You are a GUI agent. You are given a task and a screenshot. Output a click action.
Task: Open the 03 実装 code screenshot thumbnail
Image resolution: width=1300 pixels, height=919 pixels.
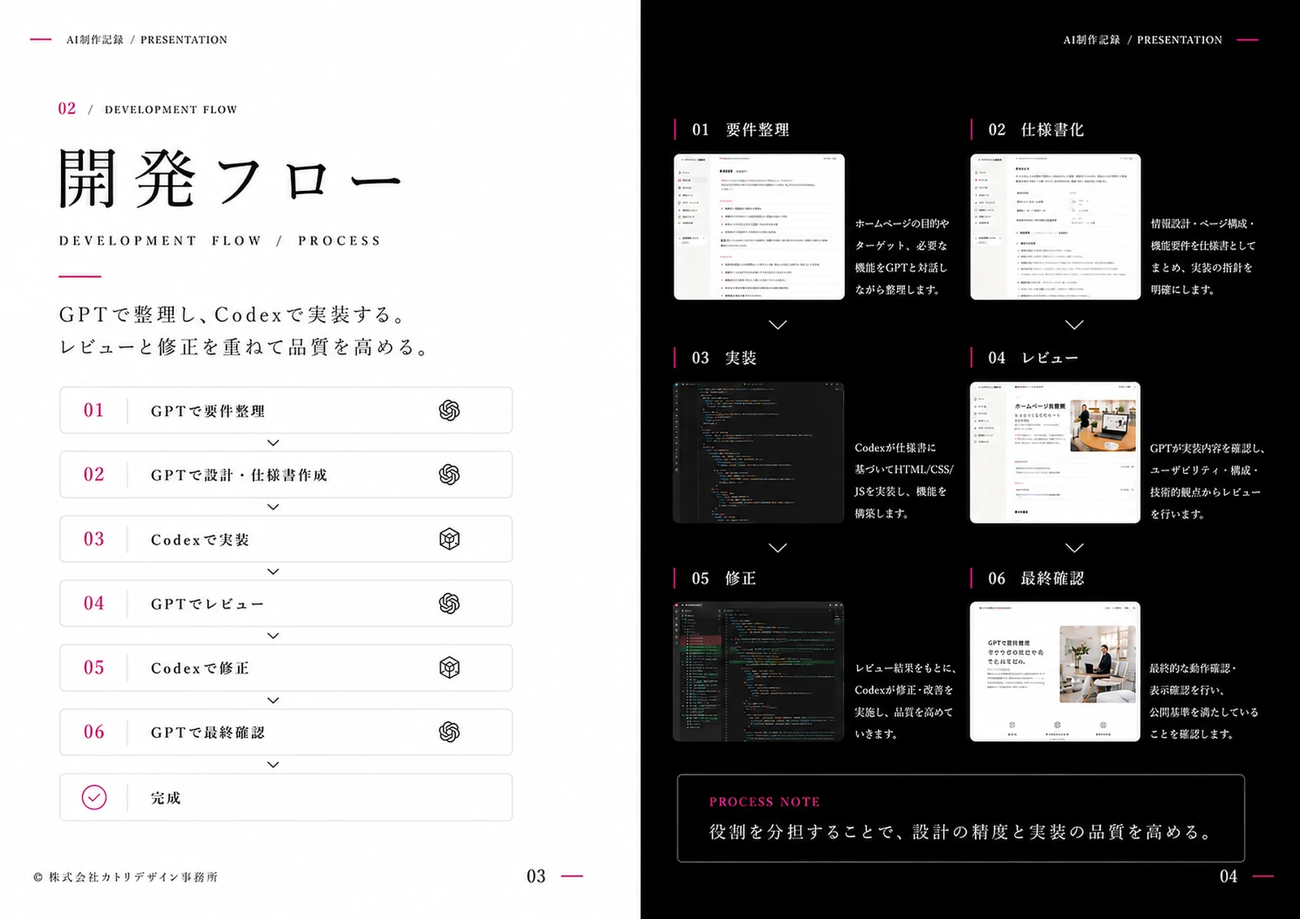[x=759, y=452]
